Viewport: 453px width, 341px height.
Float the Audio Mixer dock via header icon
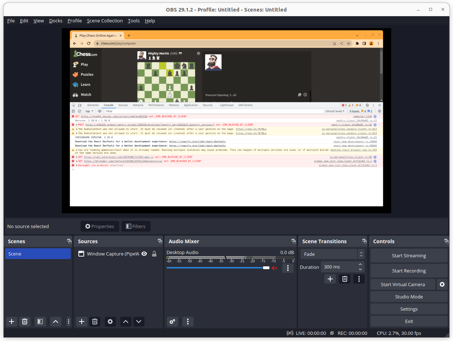pos(294,241)
